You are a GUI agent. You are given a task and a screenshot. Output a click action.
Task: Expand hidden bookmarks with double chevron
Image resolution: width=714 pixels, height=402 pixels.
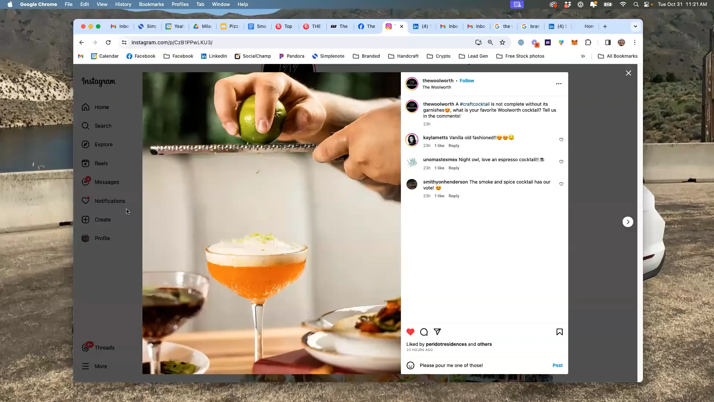pos(583,56)
